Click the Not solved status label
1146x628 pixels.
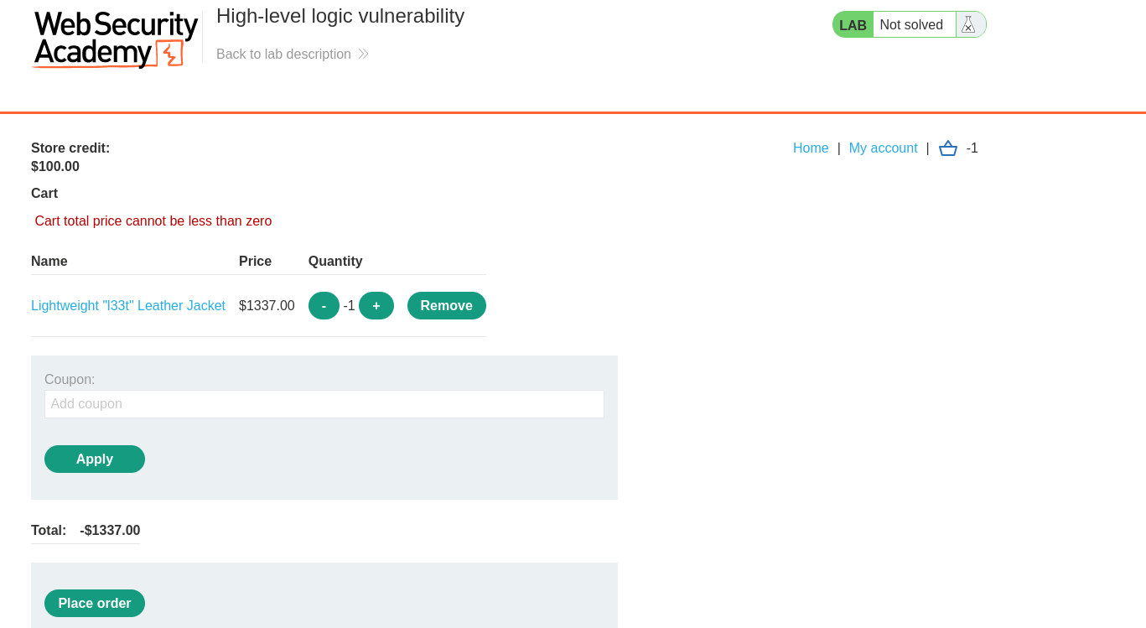pyautogui.click(x=911, y=25)
